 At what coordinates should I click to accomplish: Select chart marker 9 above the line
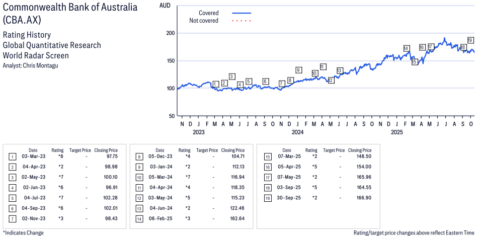298,70
